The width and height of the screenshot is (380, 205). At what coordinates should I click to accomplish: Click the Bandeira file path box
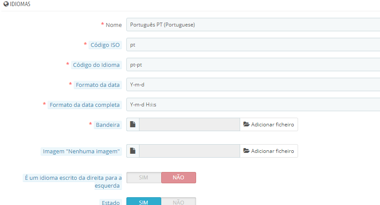coord(190,124)
